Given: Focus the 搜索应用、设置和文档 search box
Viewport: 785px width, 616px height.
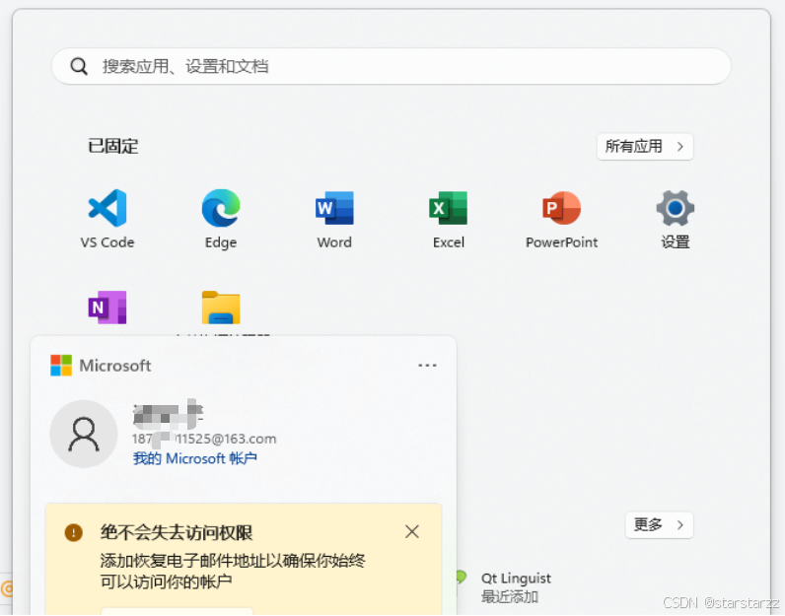Looking at the screenshot, I should point(391,66).
